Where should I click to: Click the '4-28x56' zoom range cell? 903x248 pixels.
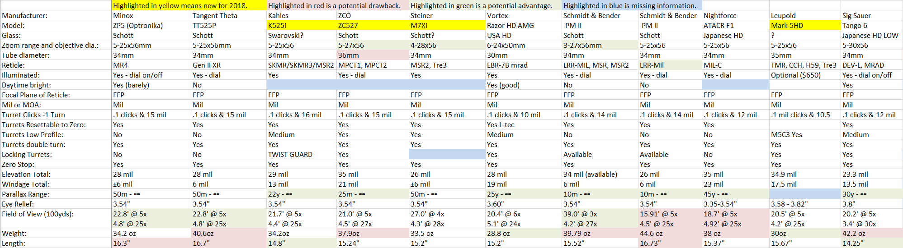447,45
